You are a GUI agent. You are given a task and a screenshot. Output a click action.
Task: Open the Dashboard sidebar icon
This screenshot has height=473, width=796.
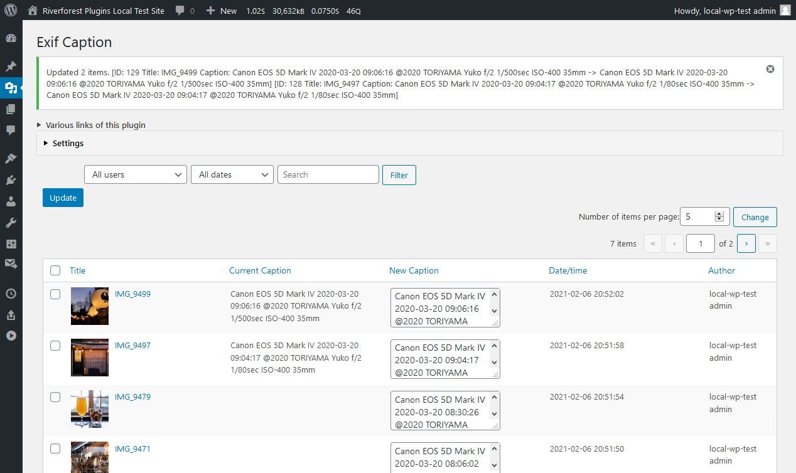click(x=11, y=38)
